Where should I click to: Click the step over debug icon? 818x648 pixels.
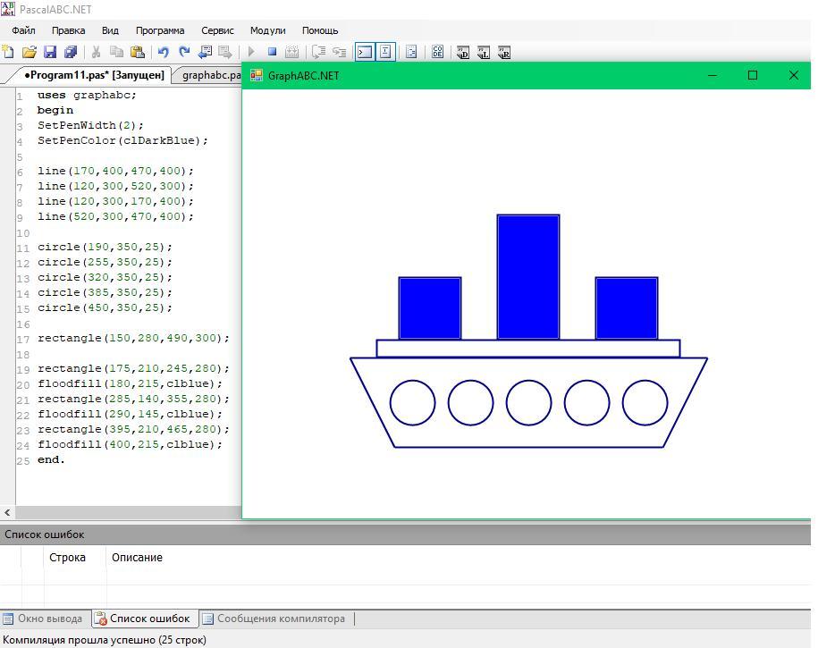(x=318, y=52)
